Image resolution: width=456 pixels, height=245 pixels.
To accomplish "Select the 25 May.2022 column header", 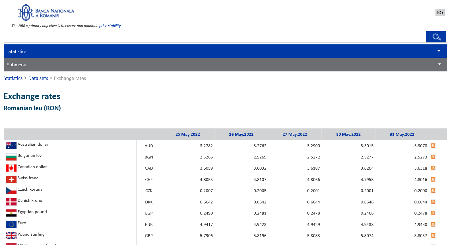I will click(x=187, y=134).
